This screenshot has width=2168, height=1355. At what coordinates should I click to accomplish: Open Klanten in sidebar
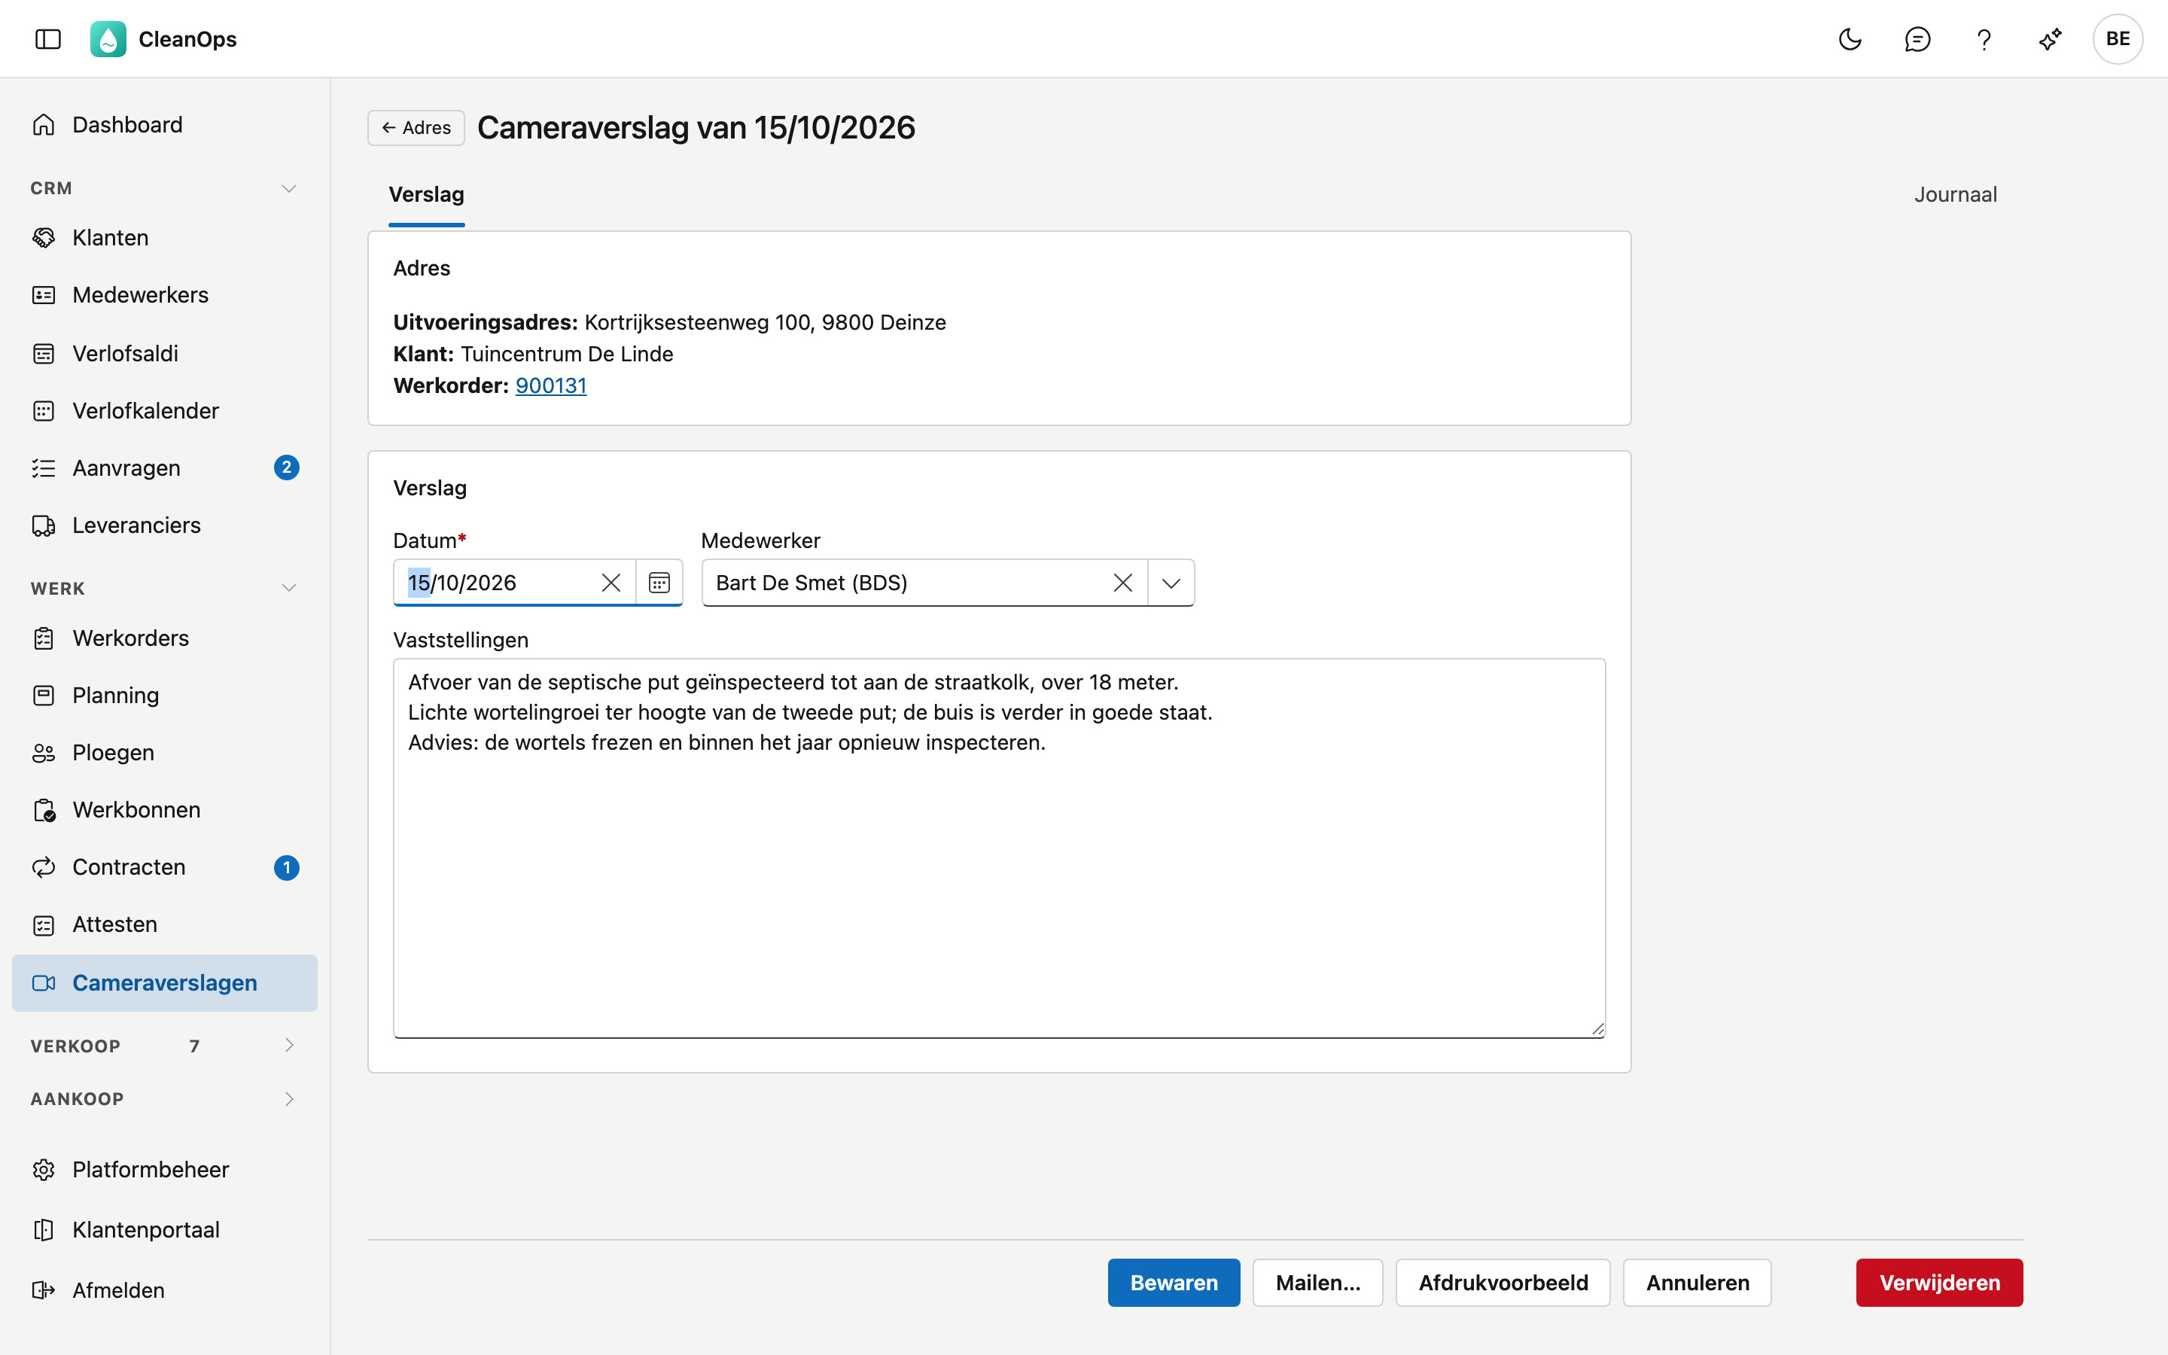click(x=165, y=237)
